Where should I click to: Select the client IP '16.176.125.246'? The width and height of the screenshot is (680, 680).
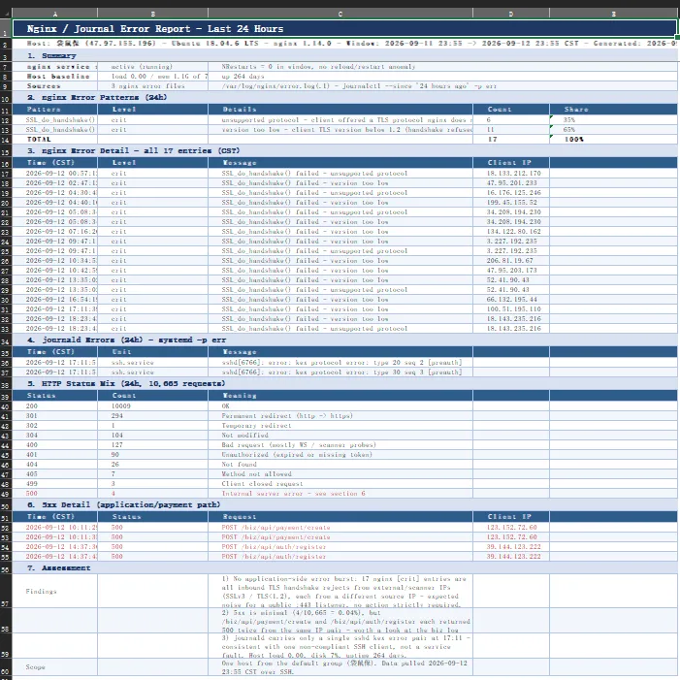511,192
